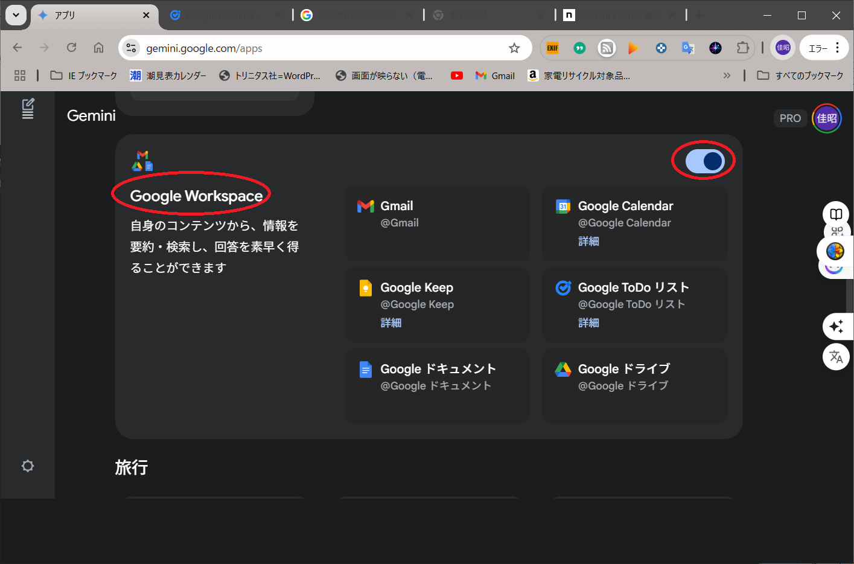Open the Google ドキュメント card
Screen dimensions: 854x564
coord(437,386)
